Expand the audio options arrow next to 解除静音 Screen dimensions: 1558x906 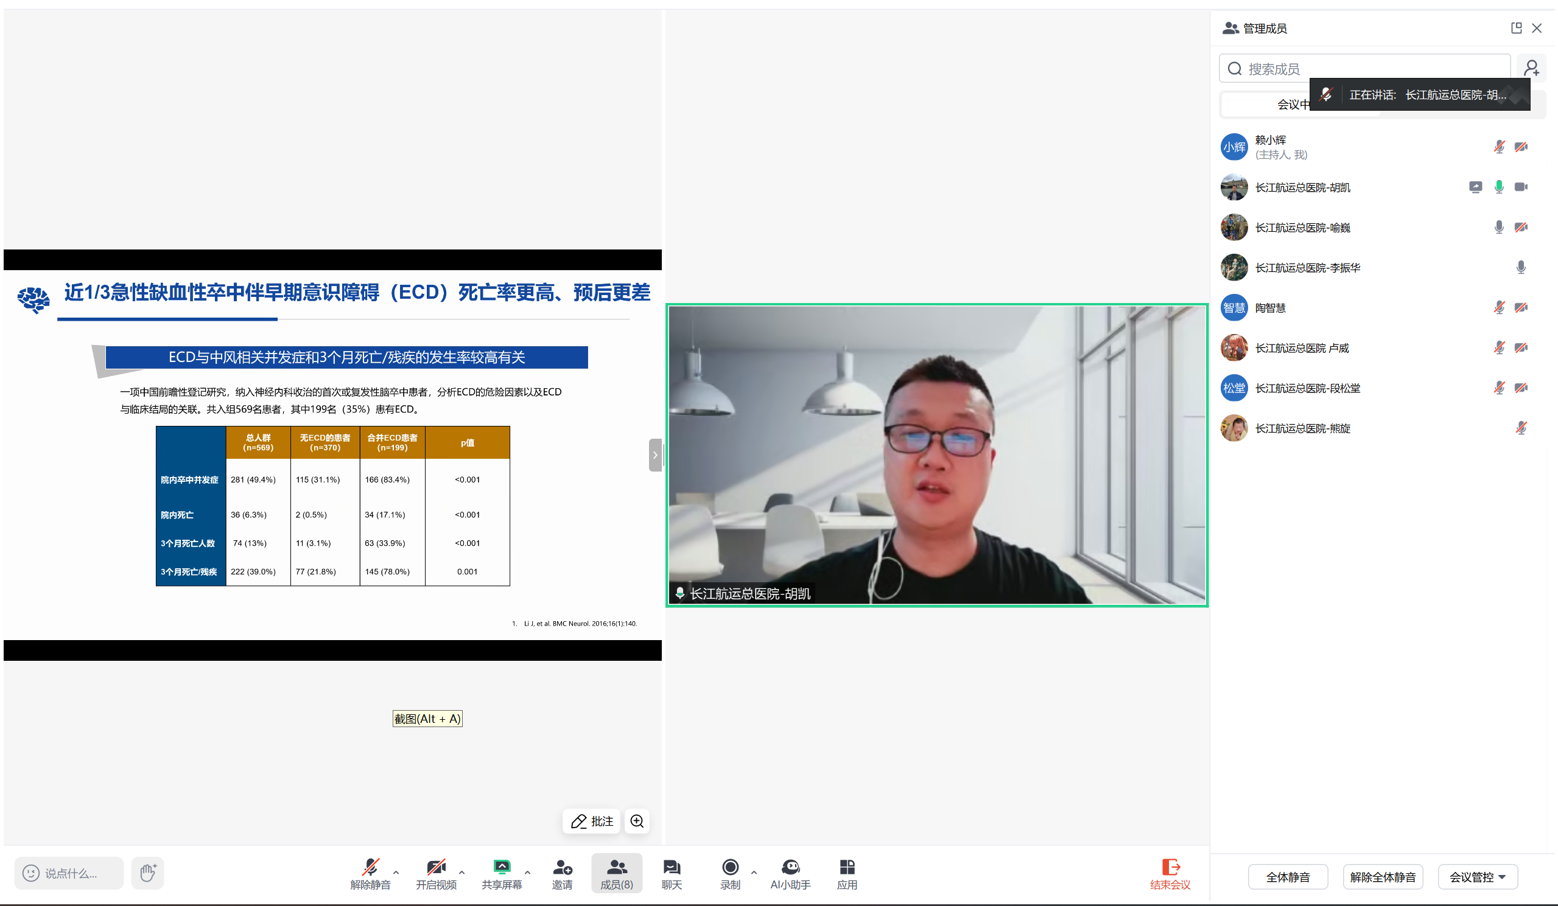coord(396,872)
